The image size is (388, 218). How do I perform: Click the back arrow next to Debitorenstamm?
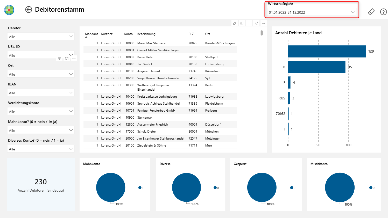click(29, 10)
